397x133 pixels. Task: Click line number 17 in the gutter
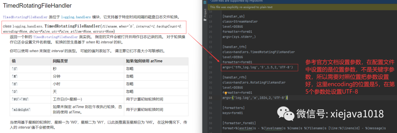(211, 17)
